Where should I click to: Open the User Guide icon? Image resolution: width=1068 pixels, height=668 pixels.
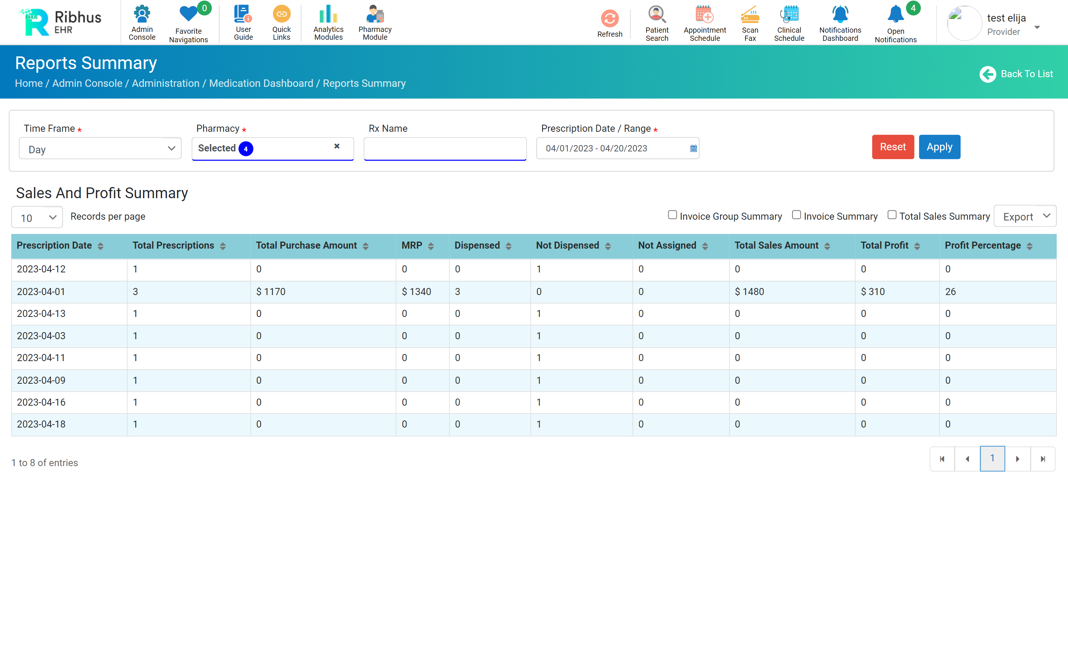[243, 14]
